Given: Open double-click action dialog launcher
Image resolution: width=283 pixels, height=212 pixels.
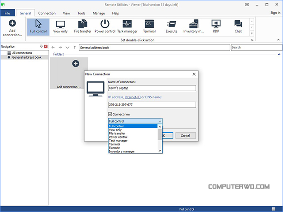Looking at the screenshot, I should point(252,40).
